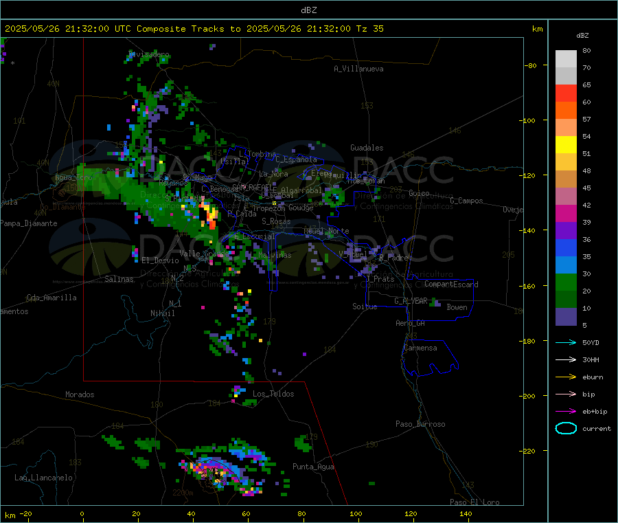Click the 35 dBZ blue color swatch
Screen dimensions: 618x523
566,247
